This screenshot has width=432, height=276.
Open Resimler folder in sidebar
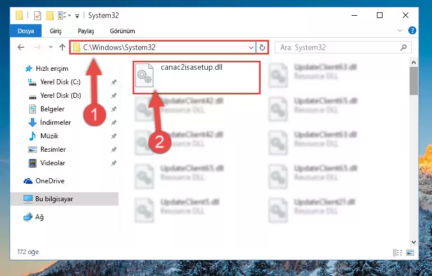pyautogui.click(x=47, y=149)
